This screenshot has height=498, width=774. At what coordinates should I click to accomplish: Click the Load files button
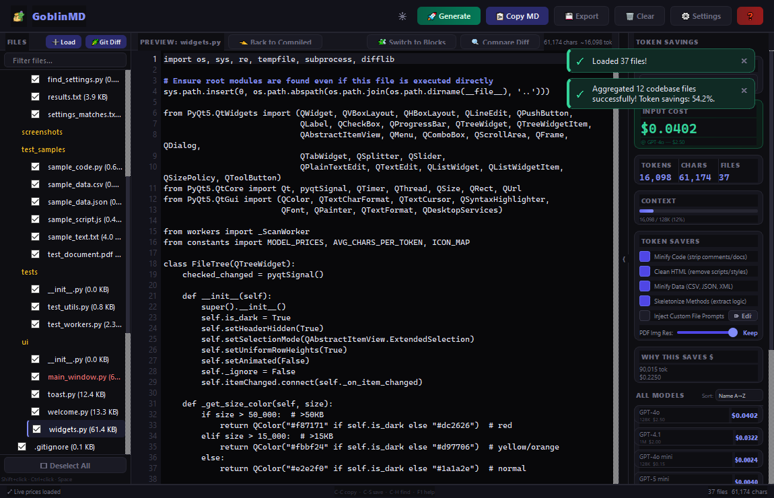[x=64, y=42]
